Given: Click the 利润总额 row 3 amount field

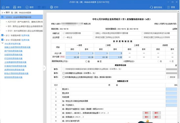Looking at the screenshot, I should point(171,97).
